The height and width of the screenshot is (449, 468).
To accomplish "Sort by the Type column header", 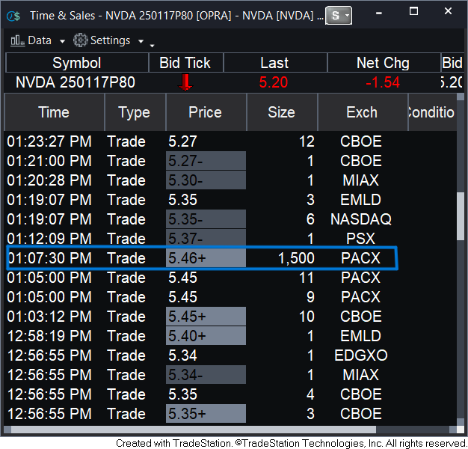I will click(x=135, y=112).
